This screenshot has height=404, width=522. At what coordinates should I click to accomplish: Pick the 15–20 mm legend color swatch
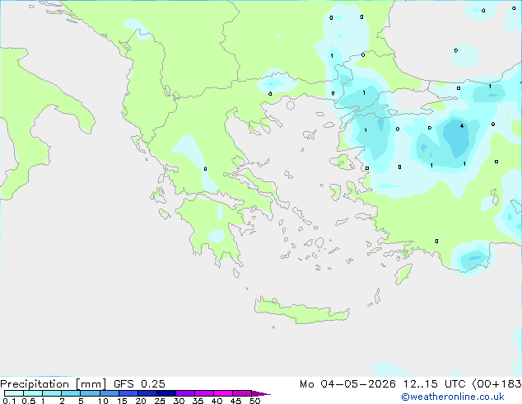128,393
